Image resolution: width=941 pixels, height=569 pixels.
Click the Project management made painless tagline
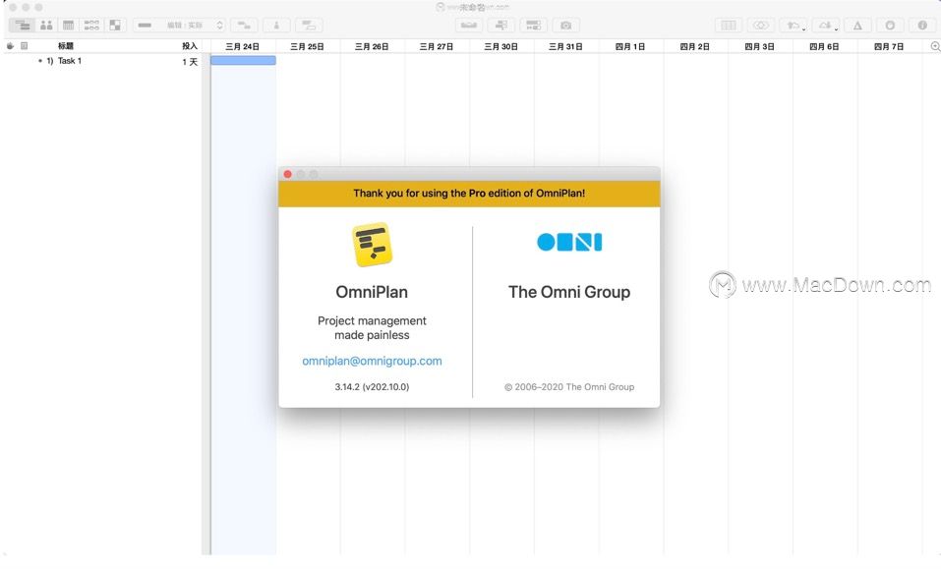[x=372, y=328]
